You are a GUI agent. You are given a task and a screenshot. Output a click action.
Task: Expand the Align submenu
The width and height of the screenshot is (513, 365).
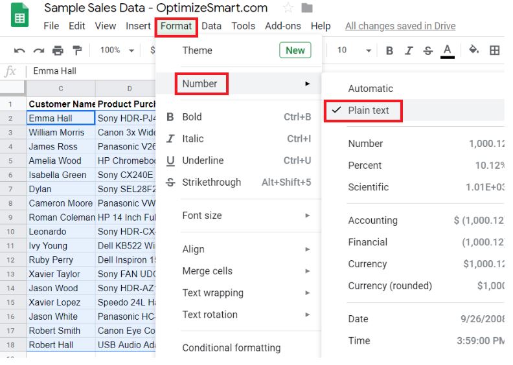[240, 249]
